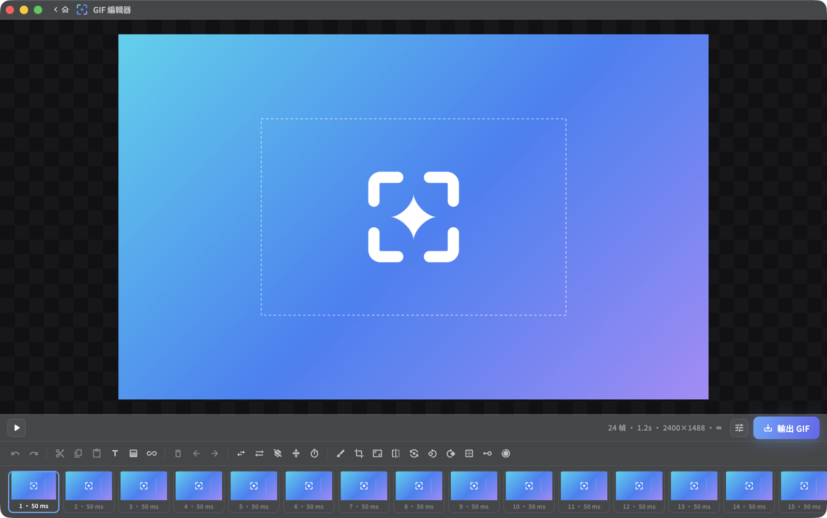The height and width of the screenshot is (518, 827).
Task: Select the brush drawing tool
Action: [341, 453]
